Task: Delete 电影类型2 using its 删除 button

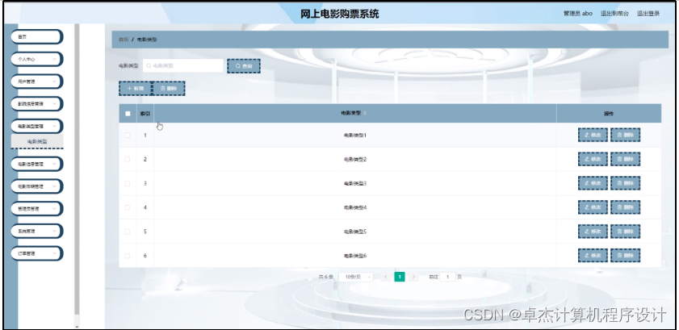Action: tap(625, 160)
